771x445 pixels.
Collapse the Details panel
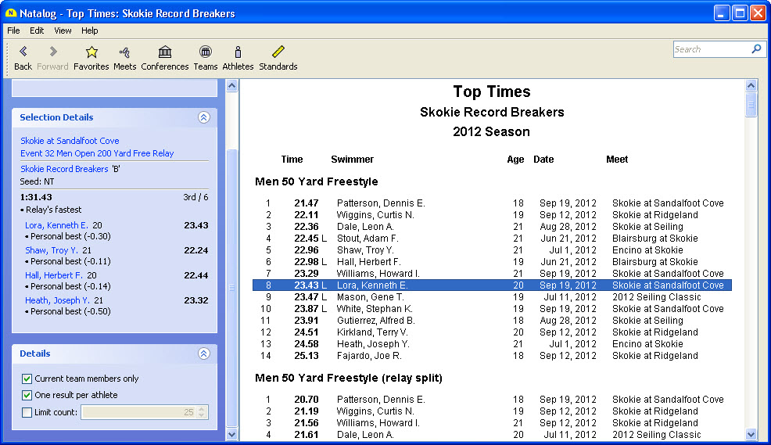203,354
